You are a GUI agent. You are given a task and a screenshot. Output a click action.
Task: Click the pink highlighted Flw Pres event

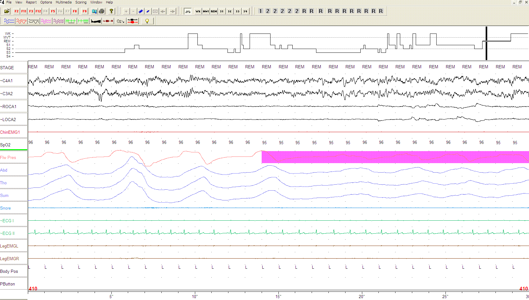395,157
